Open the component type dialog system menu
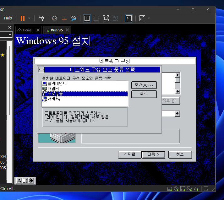Screen dimensions: 224x200 (41, 70)
